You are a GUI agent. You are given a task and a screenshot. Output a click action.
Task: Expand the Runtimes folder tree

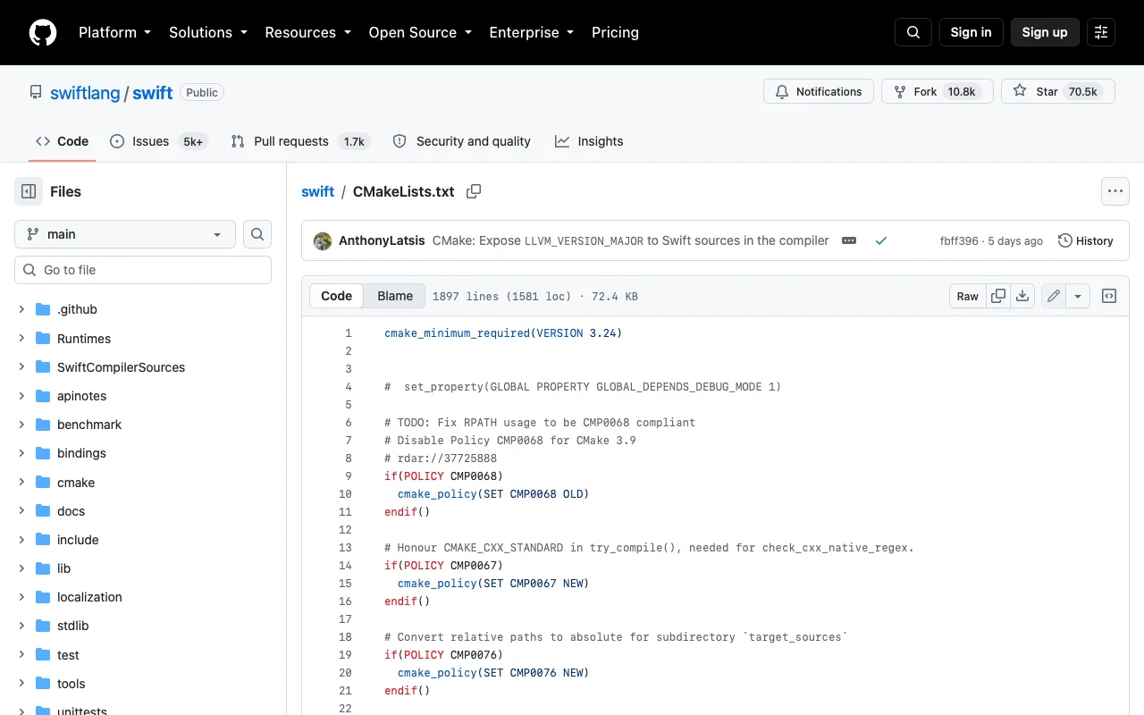click(21, 339)
